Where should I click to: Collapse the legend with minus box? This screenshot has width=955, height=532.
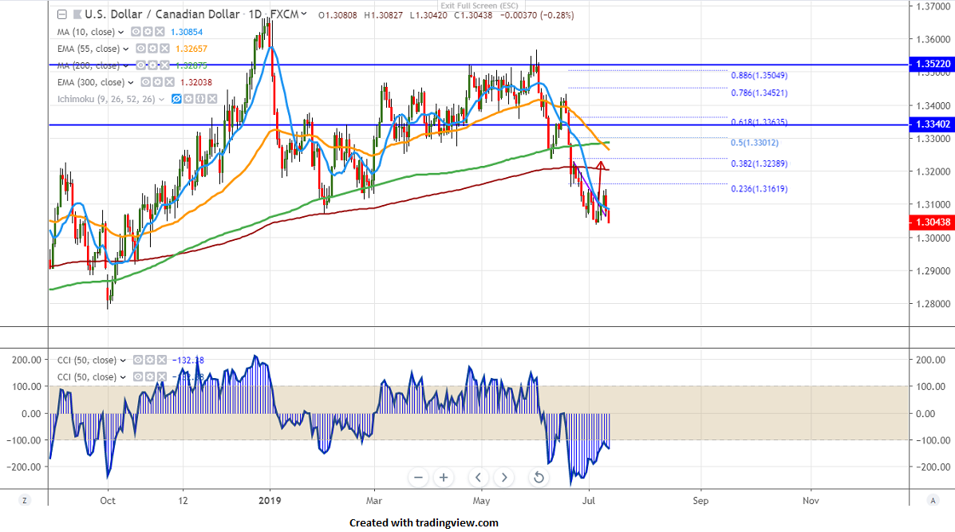62,14
